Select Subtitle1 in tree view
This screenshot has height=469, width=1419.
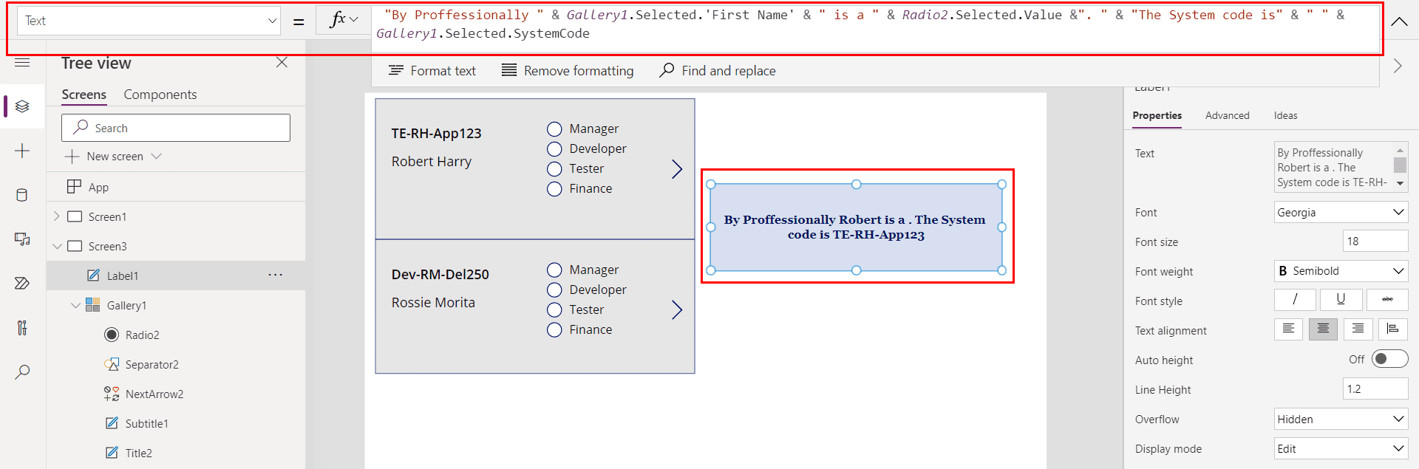tap(176, 423)
